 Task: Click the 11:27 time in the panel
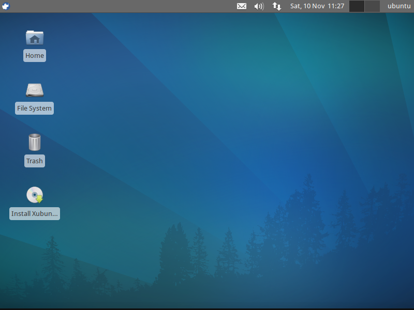pos(336,6)
